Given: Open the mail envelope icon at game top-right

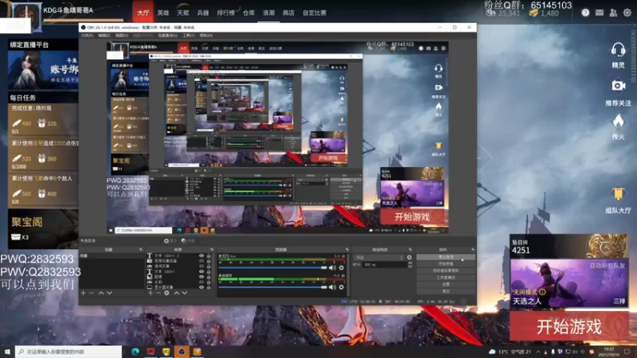Looking at the screenshot, I should [x=600, y=13].
